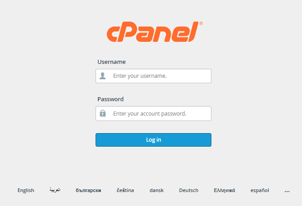Switch language to български
This screenshot has width=302, height=206.
pos(88,190)
